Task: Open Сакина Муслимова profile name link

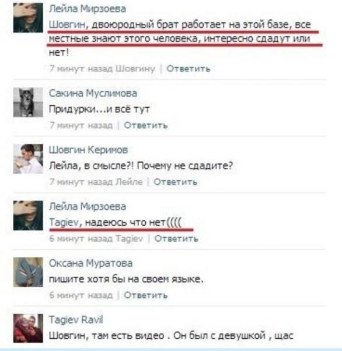Action: pos(93,93)
